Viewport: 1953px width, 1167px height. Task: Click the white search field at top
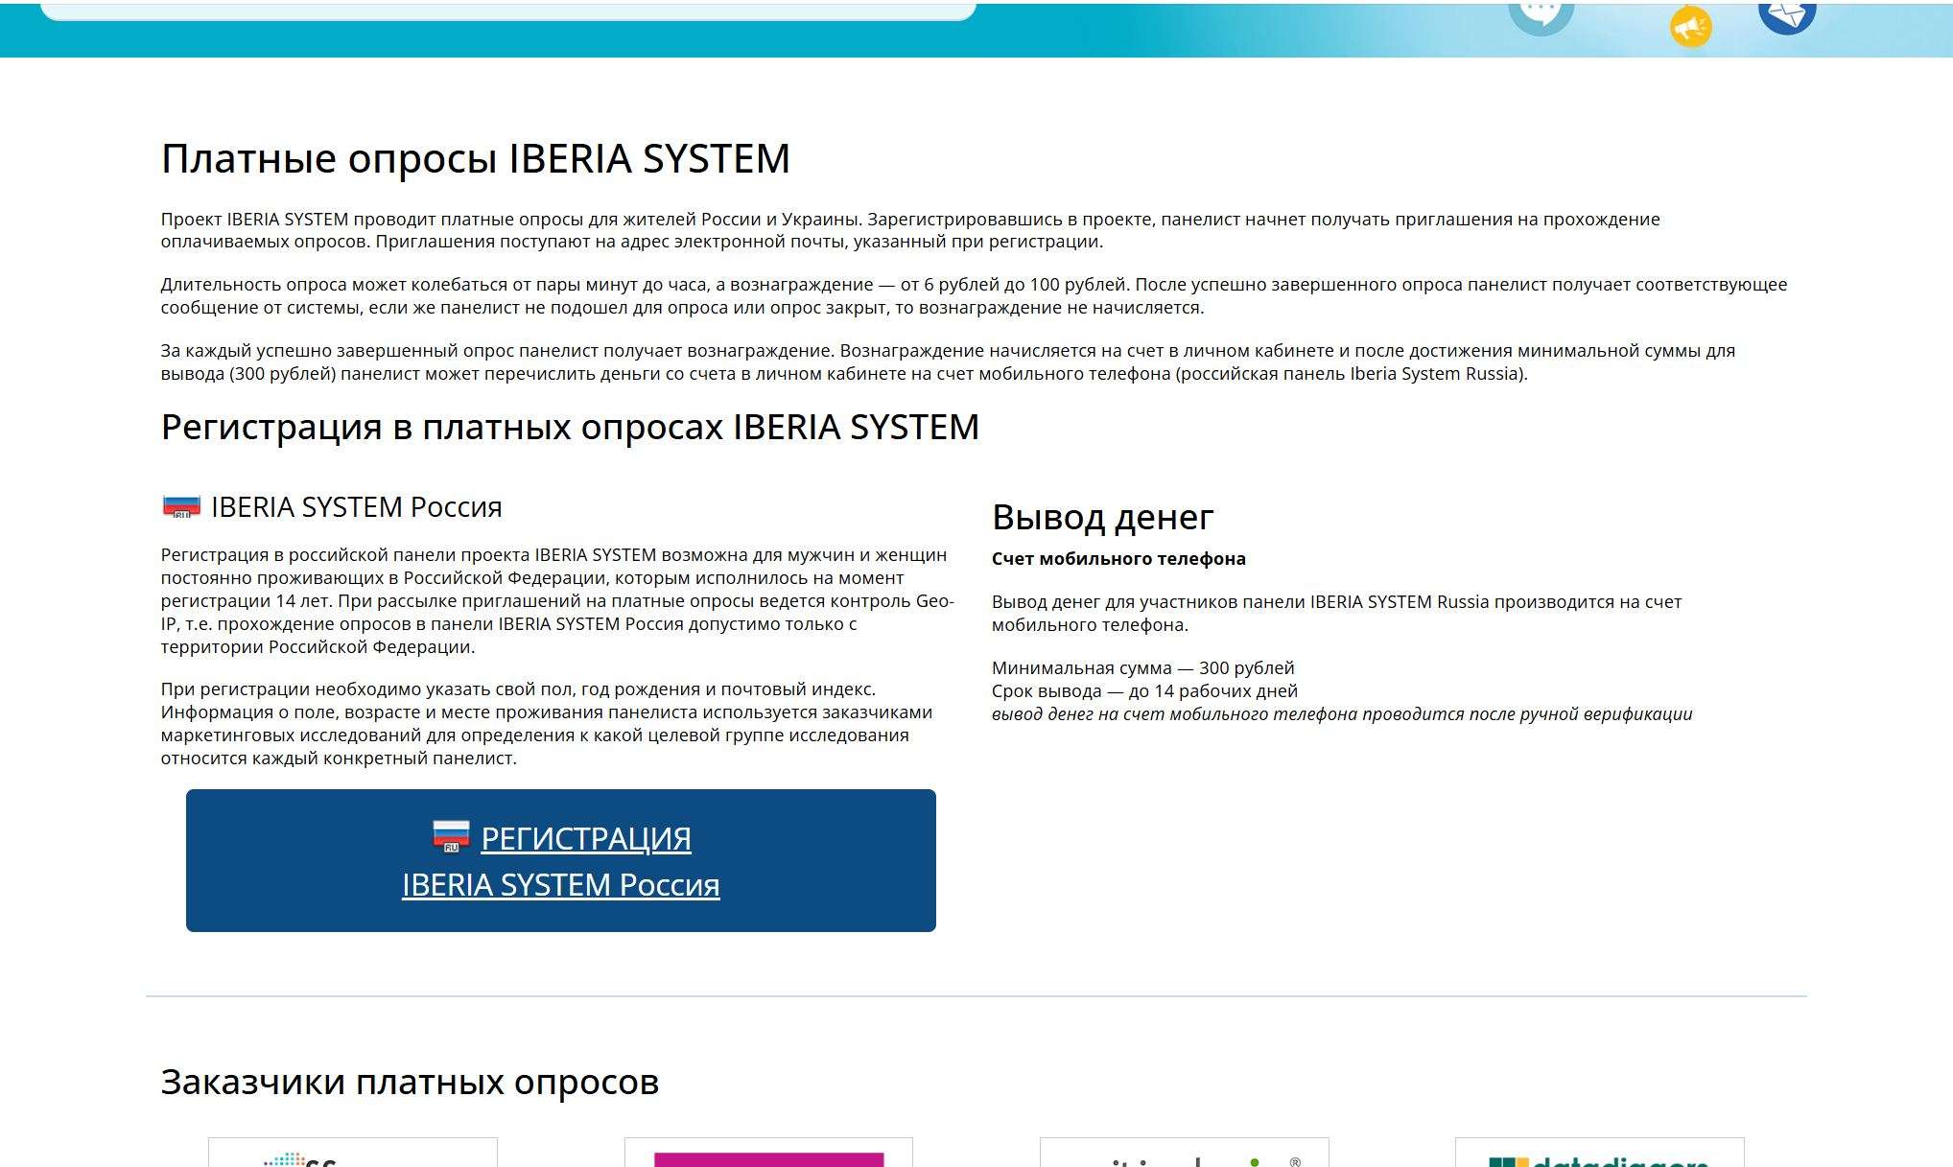(x=508, y=10)
